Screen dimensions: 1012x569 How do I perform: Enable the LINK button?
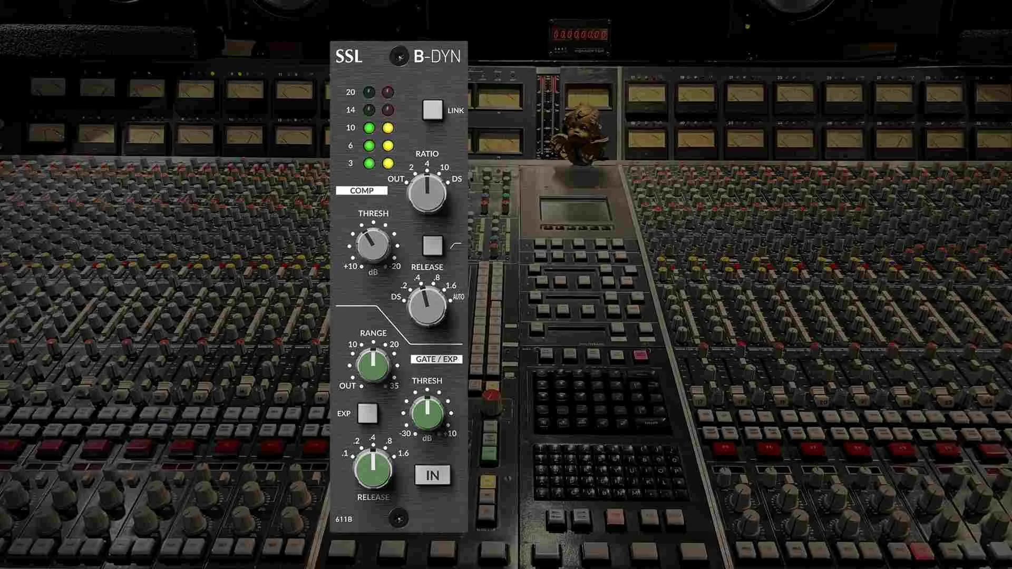433,110
